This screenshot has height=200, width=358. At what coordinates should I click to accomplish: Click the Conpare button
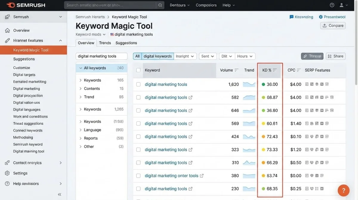pos(333,25)
